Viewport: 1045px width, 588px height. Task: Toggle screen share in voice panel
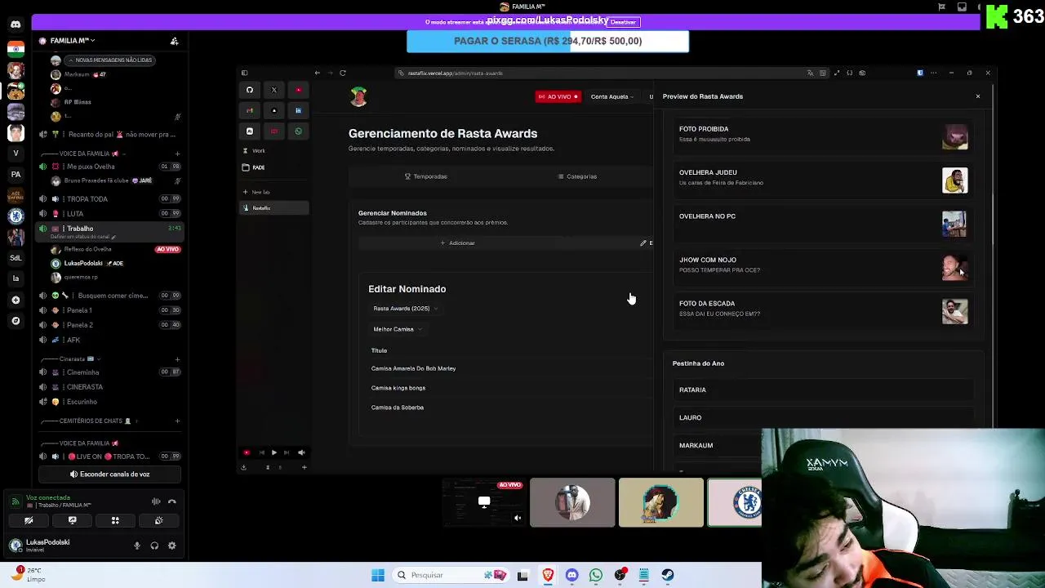[x=72, y=520]
